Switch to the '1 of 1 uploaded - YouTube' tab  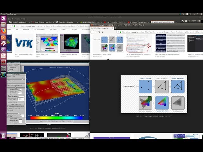click(x=115, y=22)
